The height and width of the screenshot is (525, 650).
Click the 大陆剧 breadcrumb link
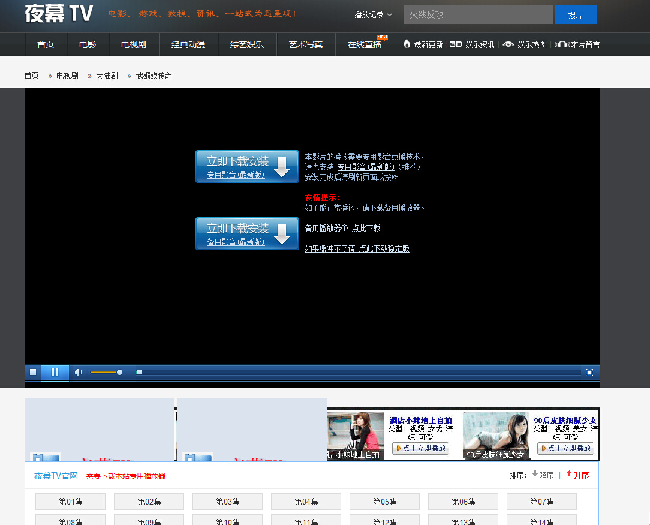pos(107,76)
